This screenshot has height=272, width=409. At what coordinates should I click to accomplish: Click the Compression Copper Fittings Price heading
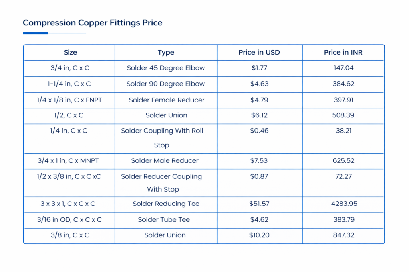coord(92,23)
